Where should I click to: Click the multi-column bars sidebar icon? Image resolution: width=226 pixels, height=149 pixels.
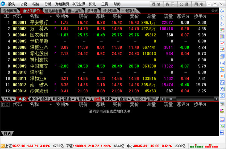(x=222, y=37)
